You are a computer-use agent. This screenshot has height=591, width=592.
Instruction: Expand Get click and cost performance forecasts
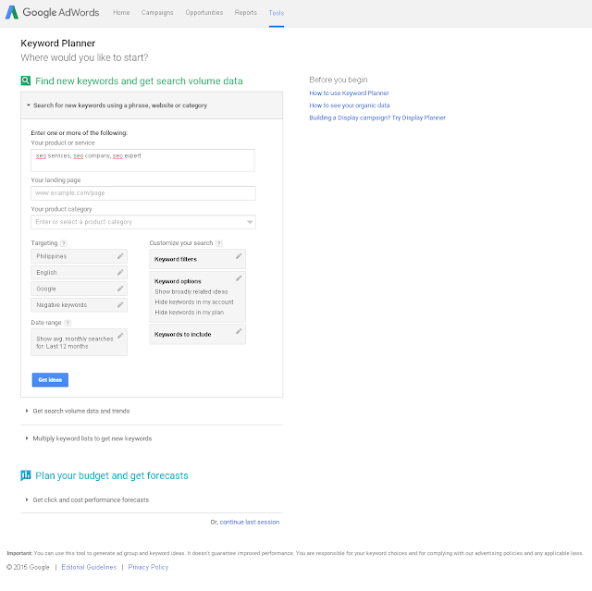pyautogui.click(x=87, y=500)
